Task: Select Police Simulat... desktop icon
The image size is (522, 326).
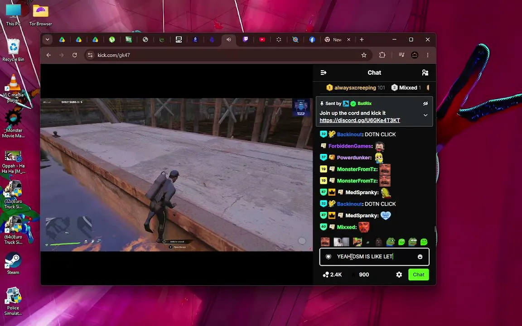Action: click(13, 302)
